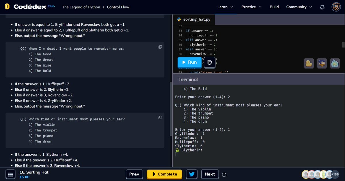Image resolution: width=345 pixels, height=181 pixels.
Task: Advance with the Next button
Action: 210,174
